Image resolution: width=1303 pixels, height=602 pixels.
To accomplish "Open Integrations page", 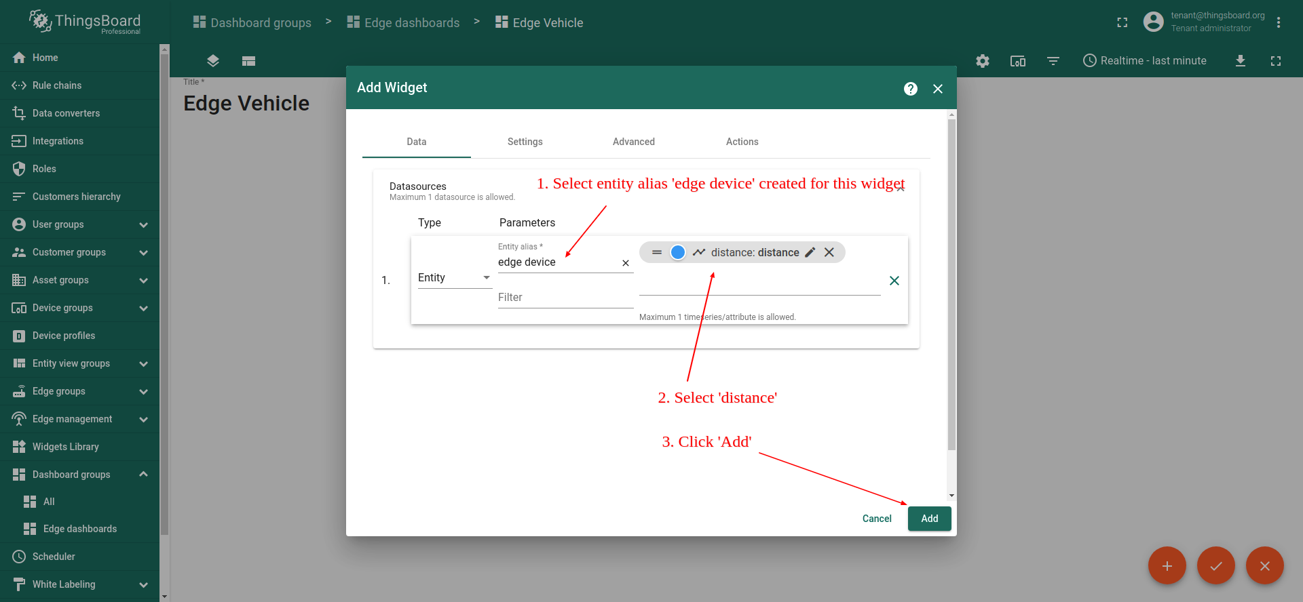I will click(79, 141).
